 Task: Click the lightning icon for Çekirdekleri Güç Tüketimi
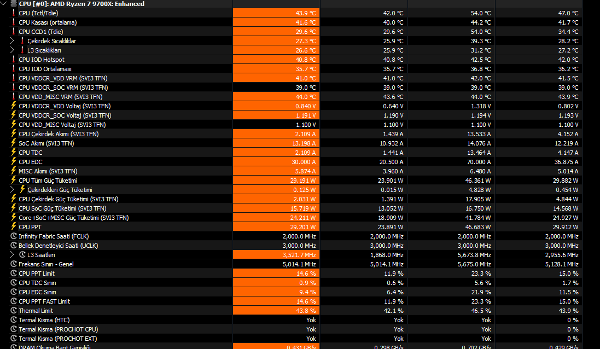pos(22,189)
